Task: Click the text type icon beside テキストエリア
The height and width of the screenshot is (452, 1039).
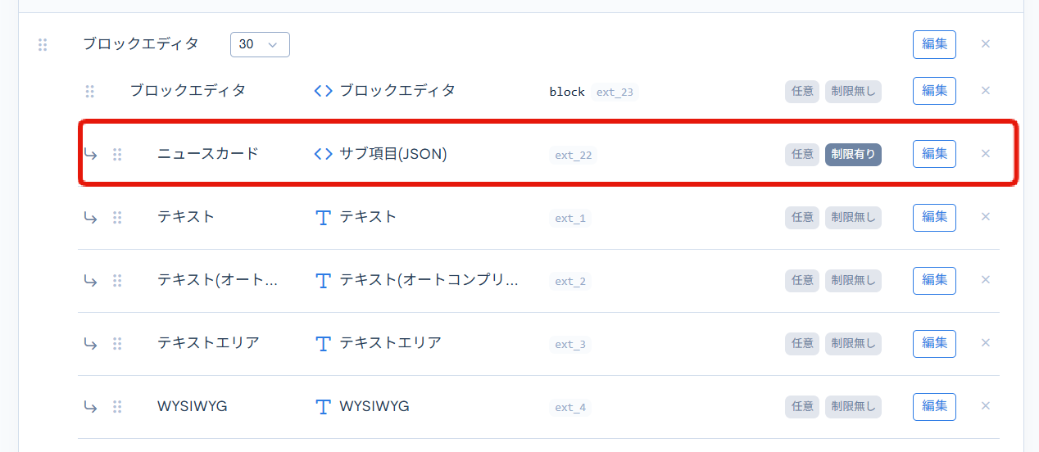Action: point(323,344)
